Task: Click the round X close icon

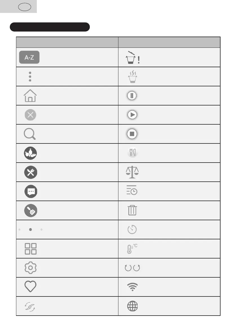Action: [30, 115]
